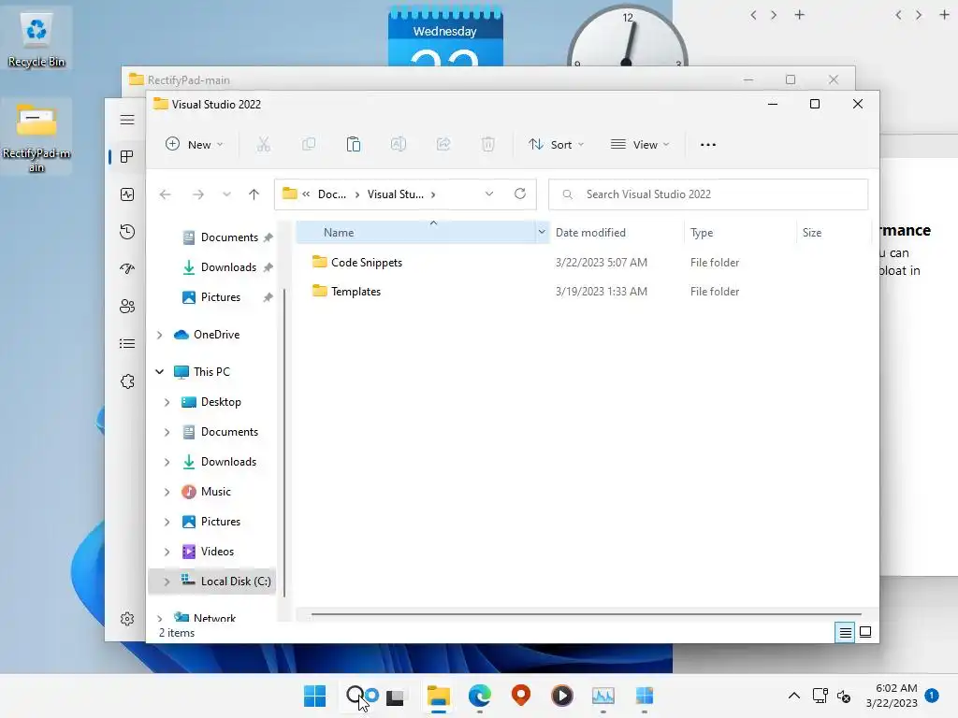The height and width of the screenshot is (718, 958).
Task: Select RectifyPad-main desktop folder
Action: coord(36,136)
